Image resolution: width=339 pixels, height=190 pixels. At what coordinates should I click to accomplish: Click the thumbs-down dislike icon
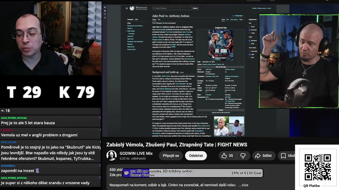point(243,156)
